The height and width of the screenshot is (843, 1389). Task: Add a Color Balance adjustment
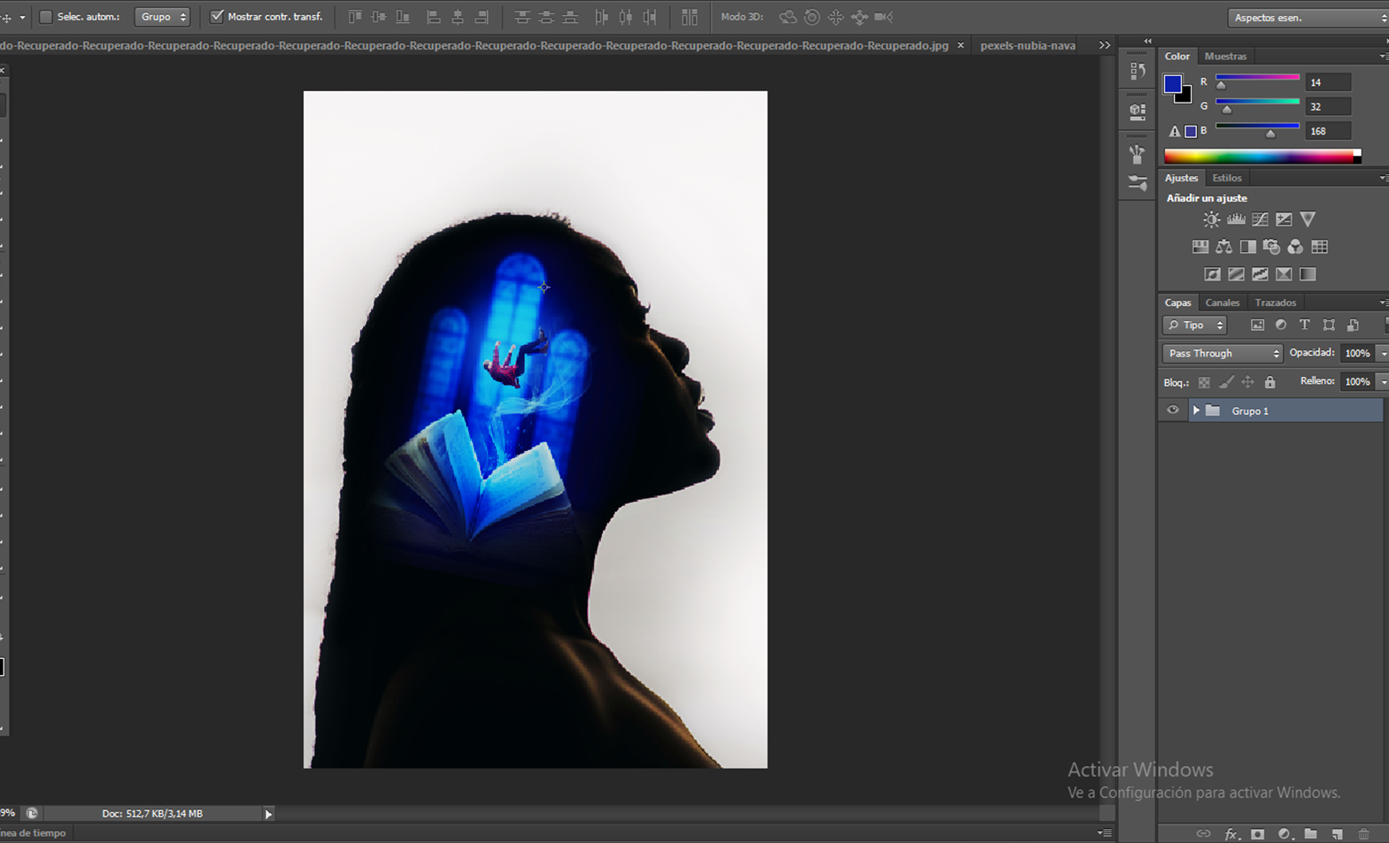pyautogui.click(x=1224, y=247)
